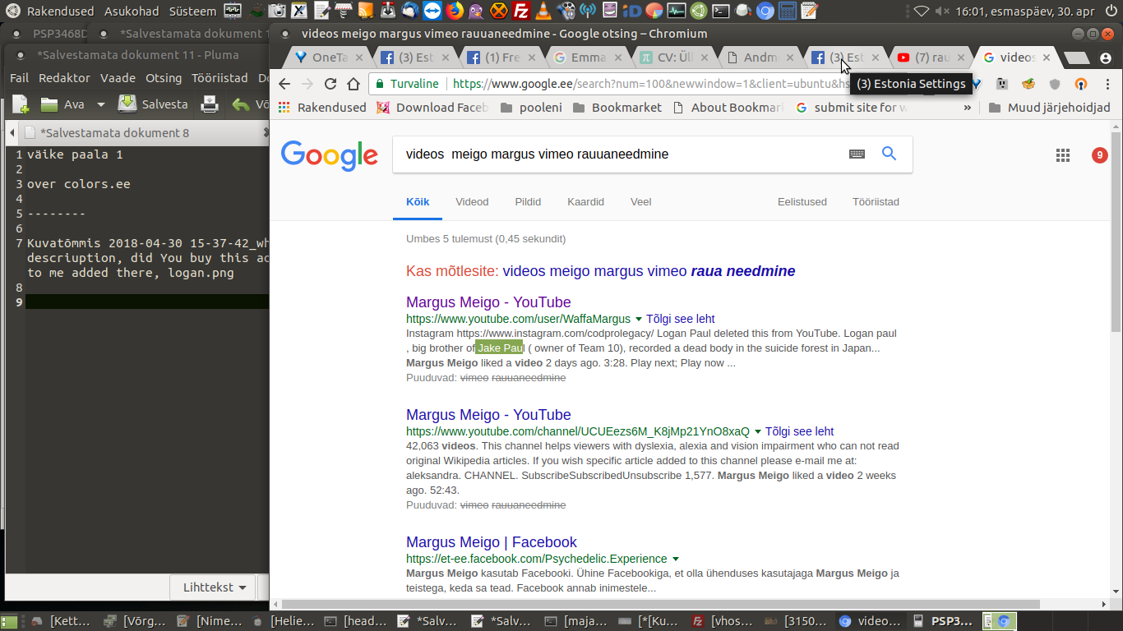Screen dimensions: 1123x631
Task: Click the volume muted indicator
Action: 941,12
